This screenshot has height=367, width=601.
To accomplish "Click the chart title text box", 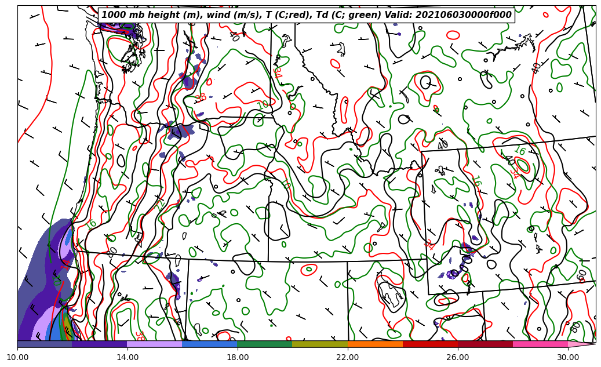I will (x=306, y=15).
